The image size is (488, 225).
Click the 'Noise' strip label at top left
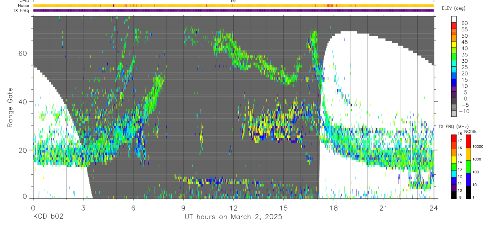click(x=24, y=6)
